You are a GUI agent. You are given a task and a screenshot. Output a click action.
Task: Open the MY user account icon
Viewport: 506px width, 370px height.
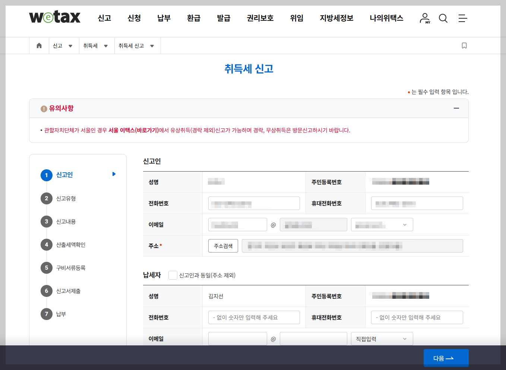[425, 18]
